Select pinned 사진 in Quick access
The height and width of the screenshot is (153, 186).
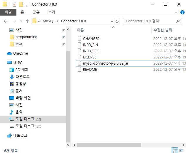19,30
